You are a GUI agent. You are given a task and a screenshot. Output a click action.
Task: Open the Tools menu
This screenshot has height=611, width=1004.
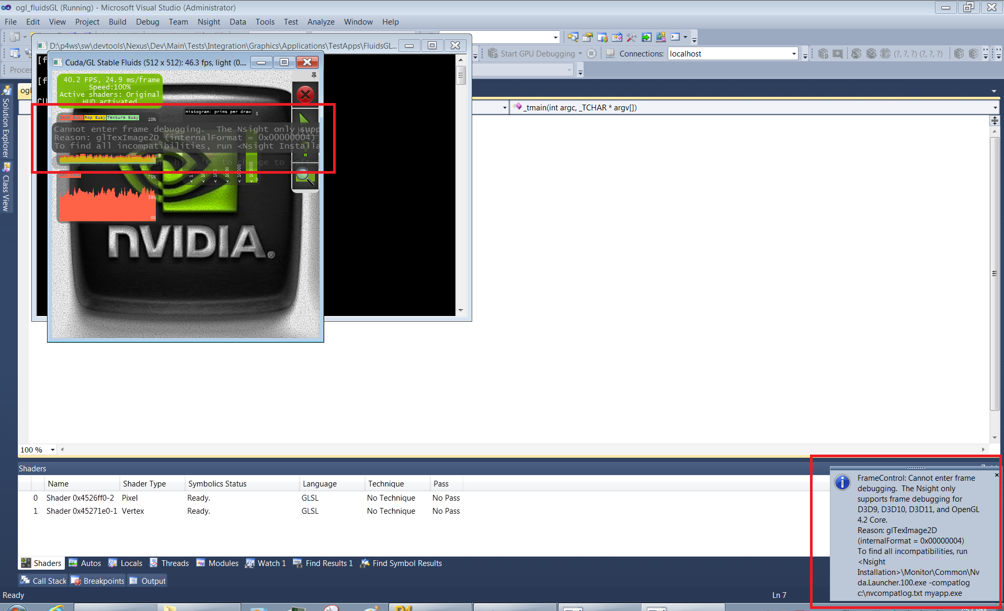tap(265, 21)
